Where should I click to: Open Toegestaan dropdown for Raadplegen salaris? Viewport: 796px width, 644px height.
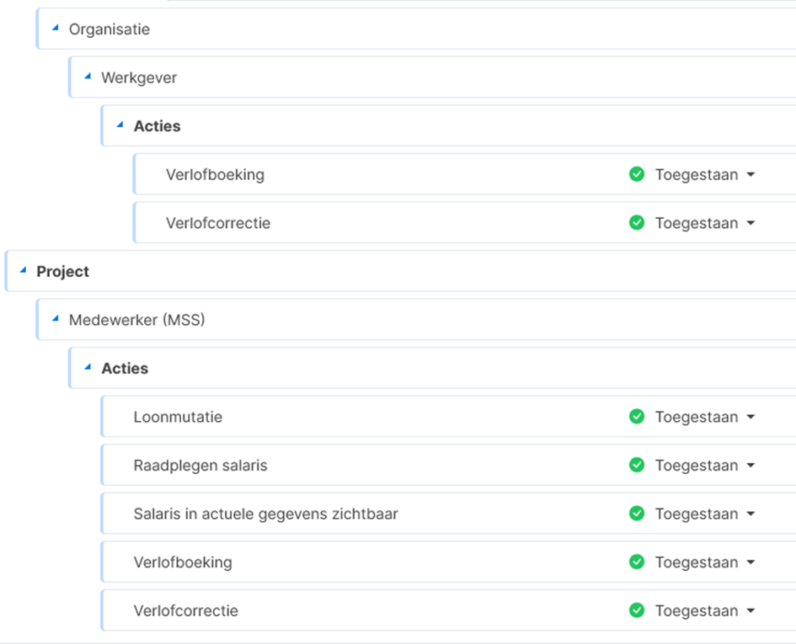705,465
